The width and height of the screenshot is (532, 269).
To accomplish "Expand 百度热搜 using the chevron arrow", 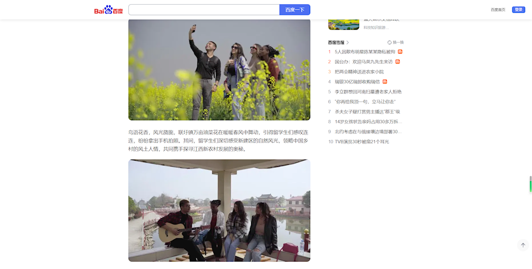I will (348, 43).
